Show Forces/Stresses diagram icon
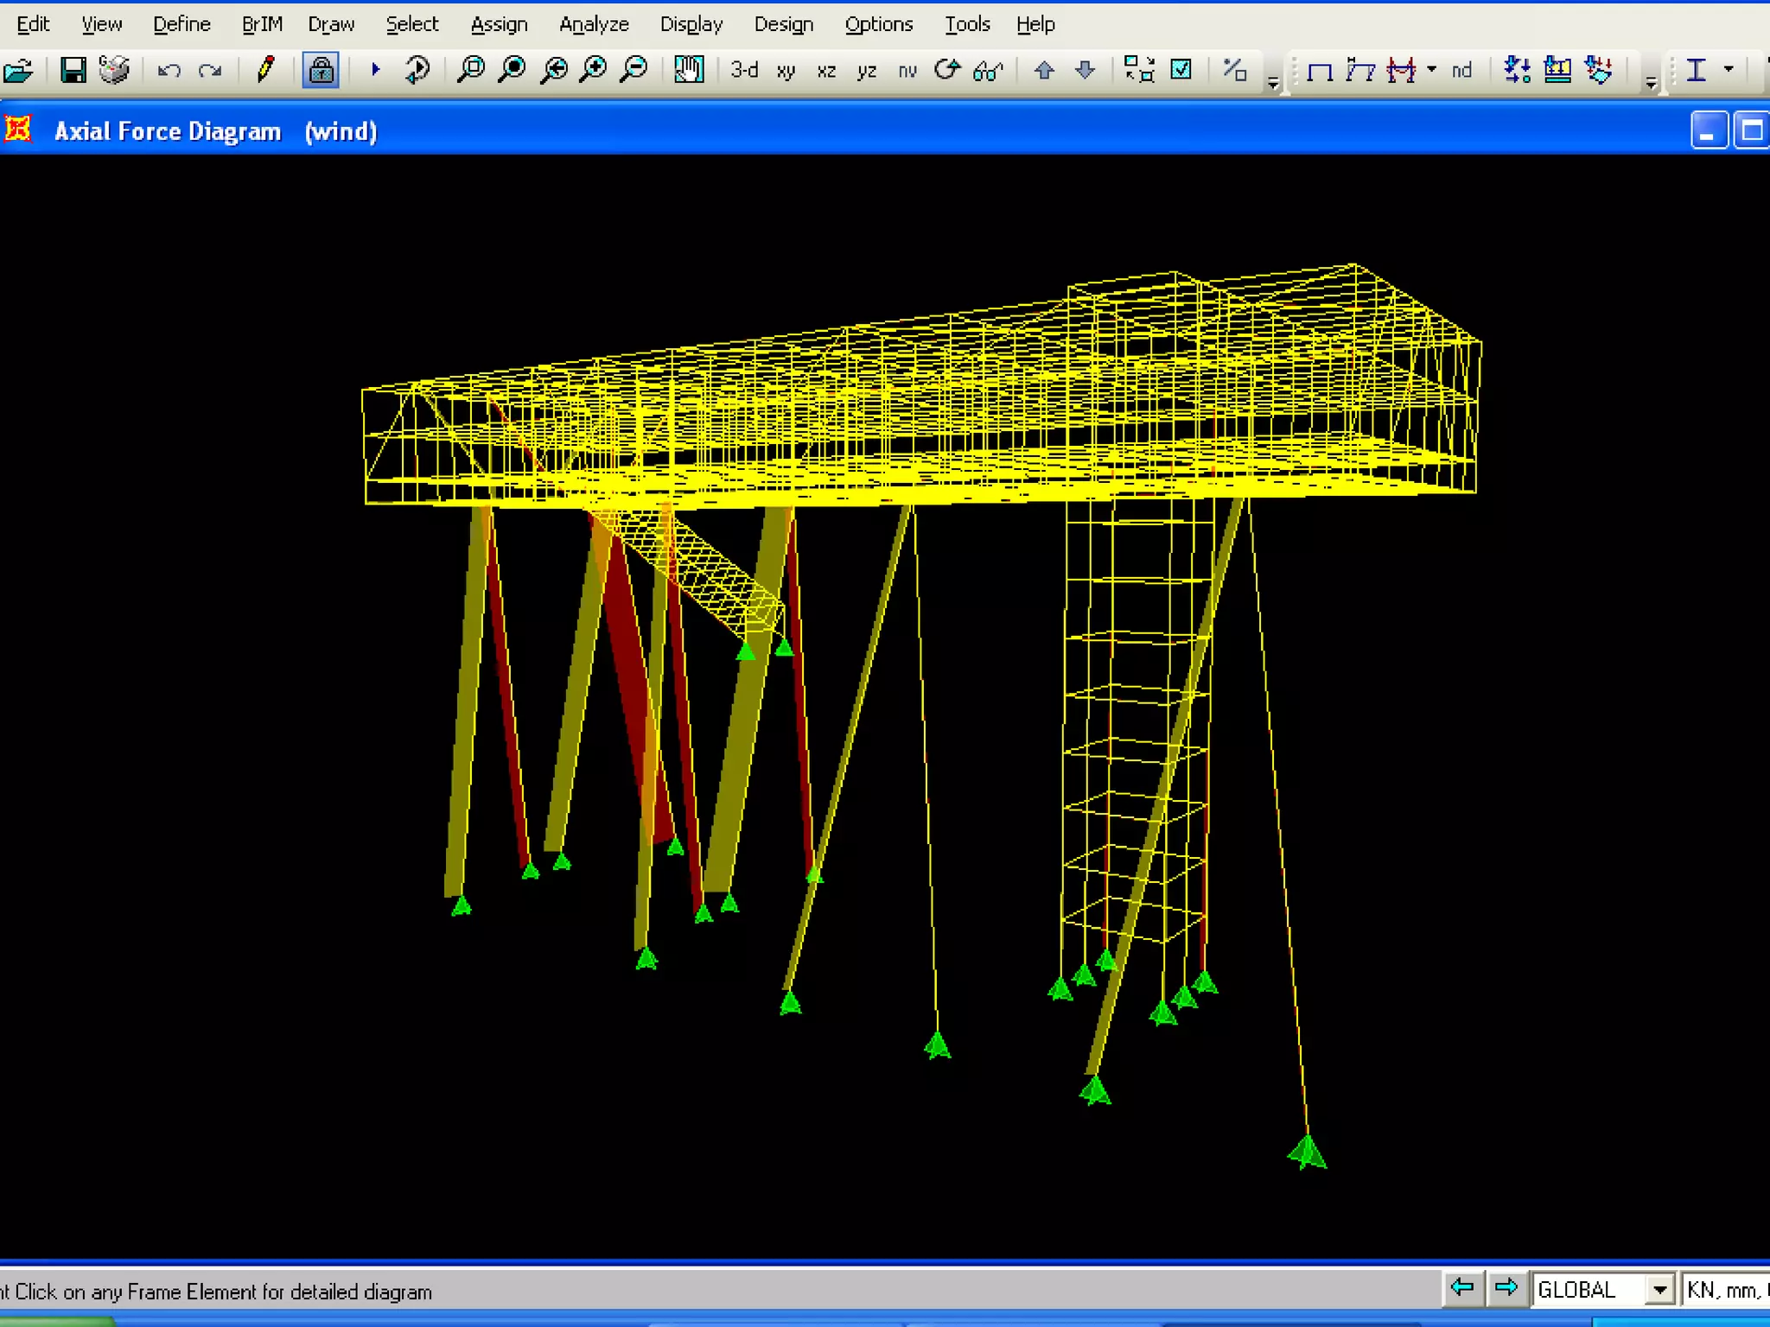 click(x=1401, y=70)
